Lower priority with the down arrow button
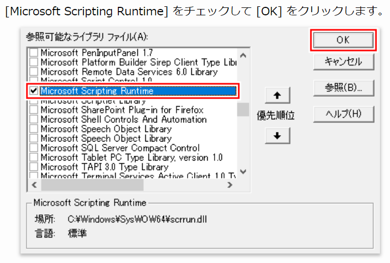This screenshot has height=263, width=390. (277, 136)
